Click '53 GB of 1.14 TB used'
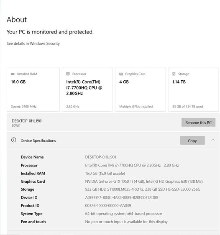The height and width of the screenshot is (235, 220). 187,107
